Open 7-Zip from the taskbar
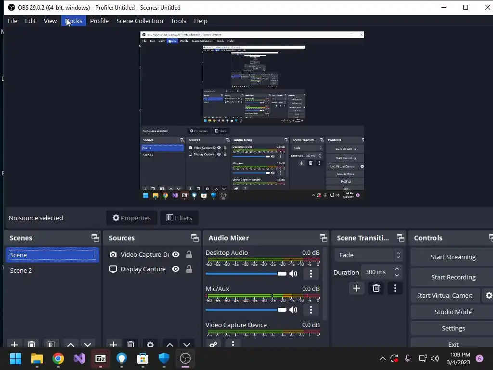This screenshot has width=493, height=370. (x=101, y=358)
